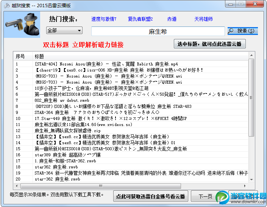267x207 pixels.
Task: Select result row number 3
Action: [131, 76]
